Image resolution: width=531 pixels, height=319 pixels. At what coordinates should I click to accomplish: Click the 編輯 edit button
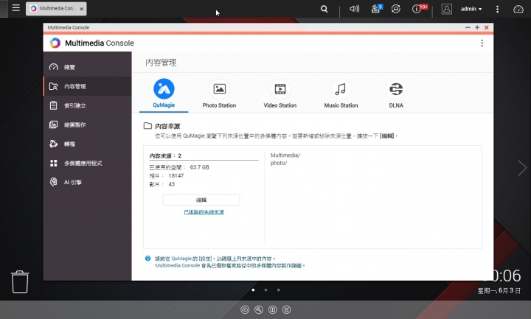pyautogui.click(x=201, y=200)
